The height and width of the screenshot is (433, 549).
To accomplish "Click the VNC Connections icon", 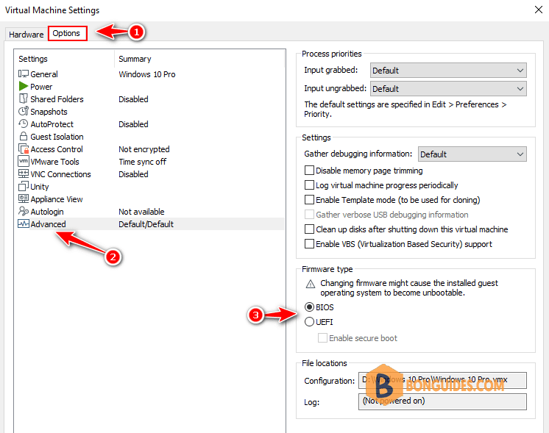I will tap(23, 173).
